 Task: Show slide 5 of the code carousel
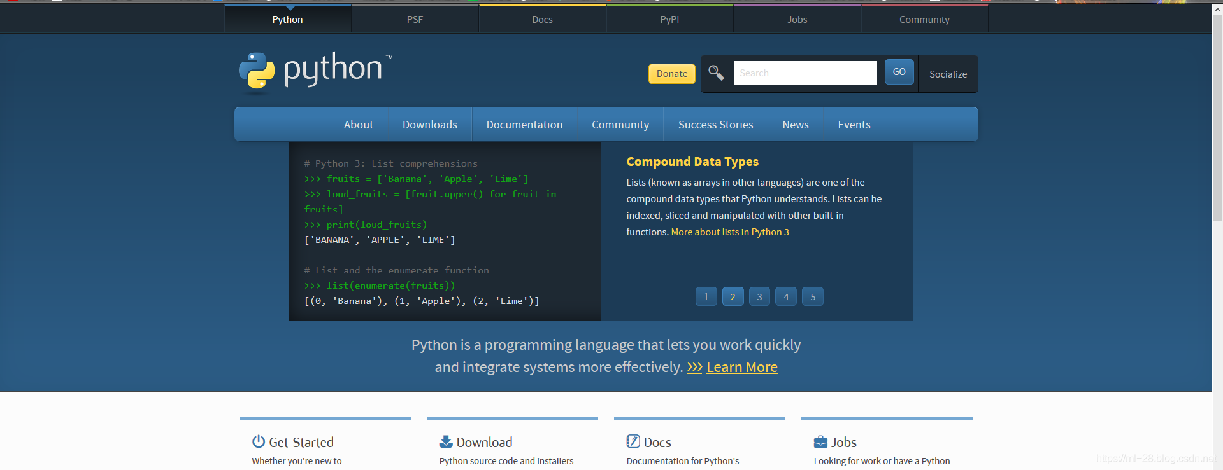pyautogui.click(x=813, y=297)
